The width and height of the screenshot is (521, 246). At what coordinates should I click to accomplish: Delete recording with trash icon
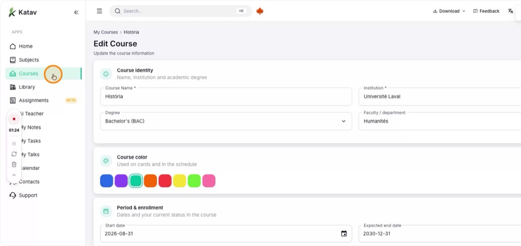14,165
